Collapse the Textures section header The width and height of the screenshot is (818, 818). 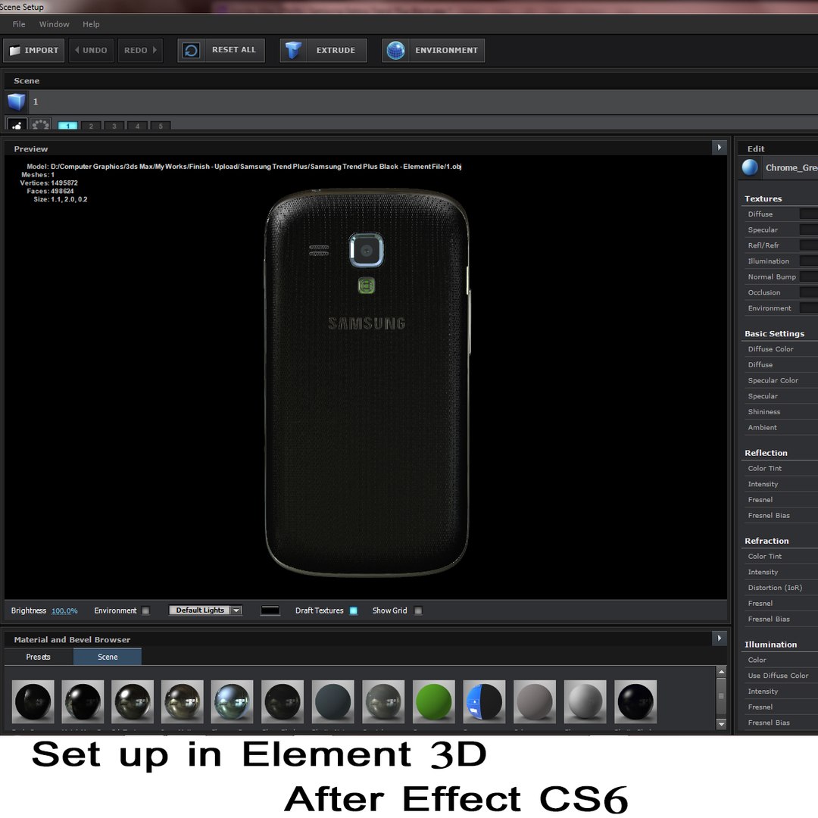(x=763, y=198)
